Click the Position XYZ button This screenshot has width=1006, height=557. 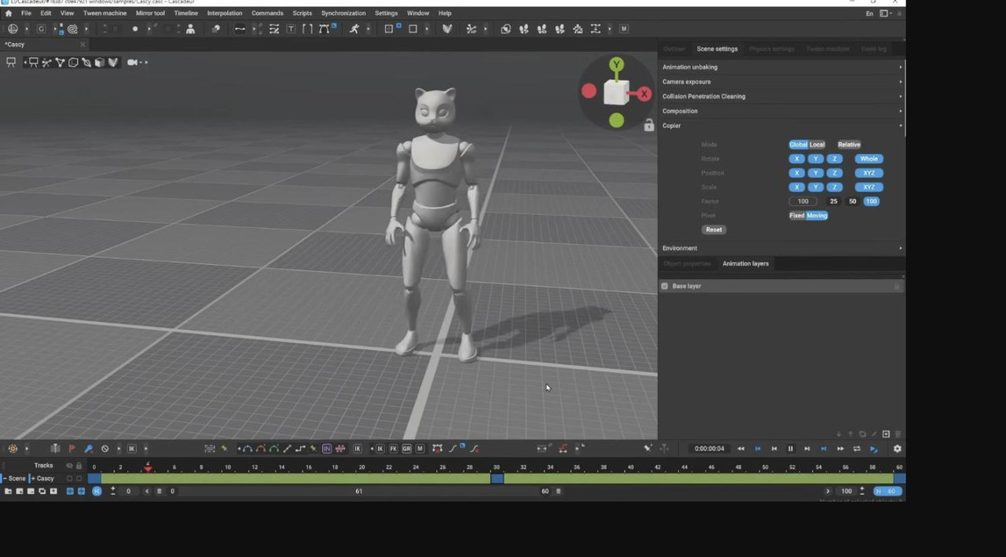868,173
